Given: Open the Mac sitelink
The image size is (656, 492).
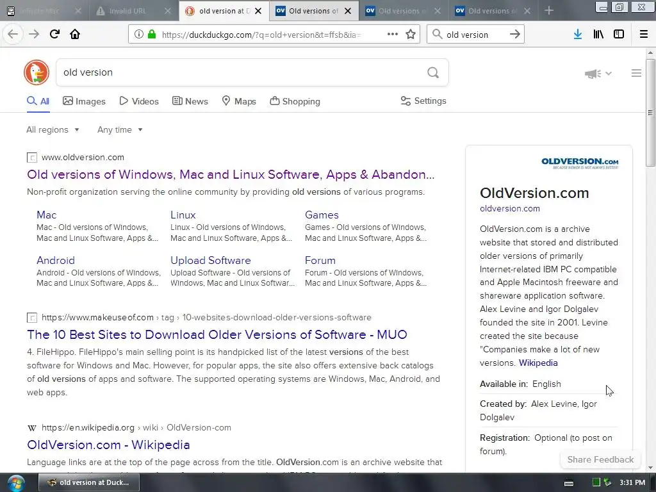Looking at the screenshot, I should coord(46,215).
